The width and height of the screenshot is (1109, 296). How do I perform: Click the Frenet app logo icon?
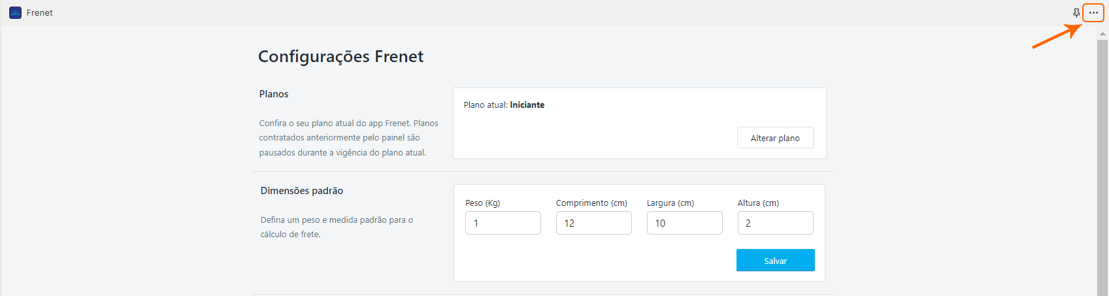[15, 12]
